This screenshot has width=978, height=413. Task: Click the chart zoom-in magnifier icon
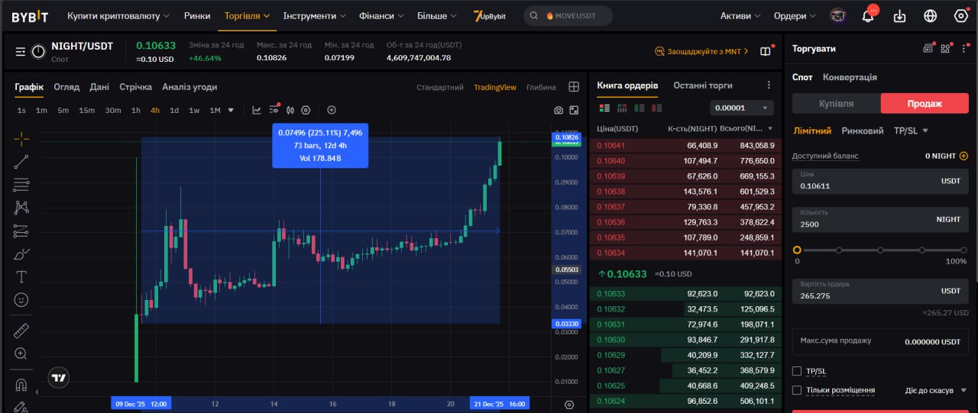21,353
